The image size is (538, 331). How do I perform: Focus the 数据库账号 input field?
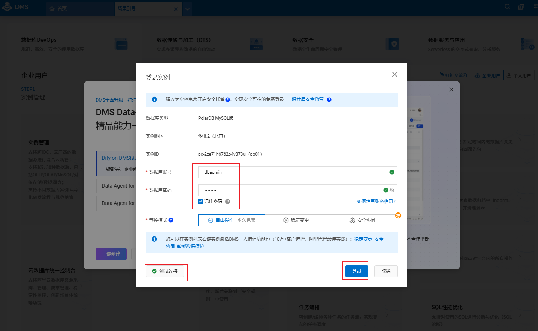pos(297,172)
